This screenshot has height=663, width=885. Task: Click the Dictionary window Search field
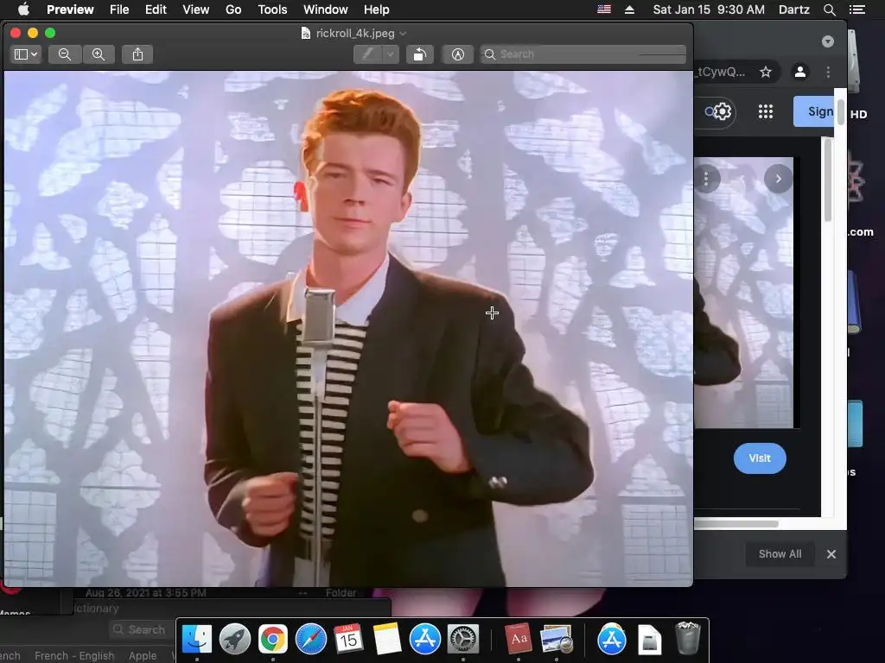(141, 629)
